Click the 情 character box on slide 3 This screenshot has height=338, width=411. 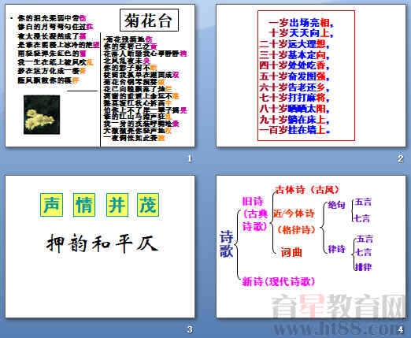(84, 205)
